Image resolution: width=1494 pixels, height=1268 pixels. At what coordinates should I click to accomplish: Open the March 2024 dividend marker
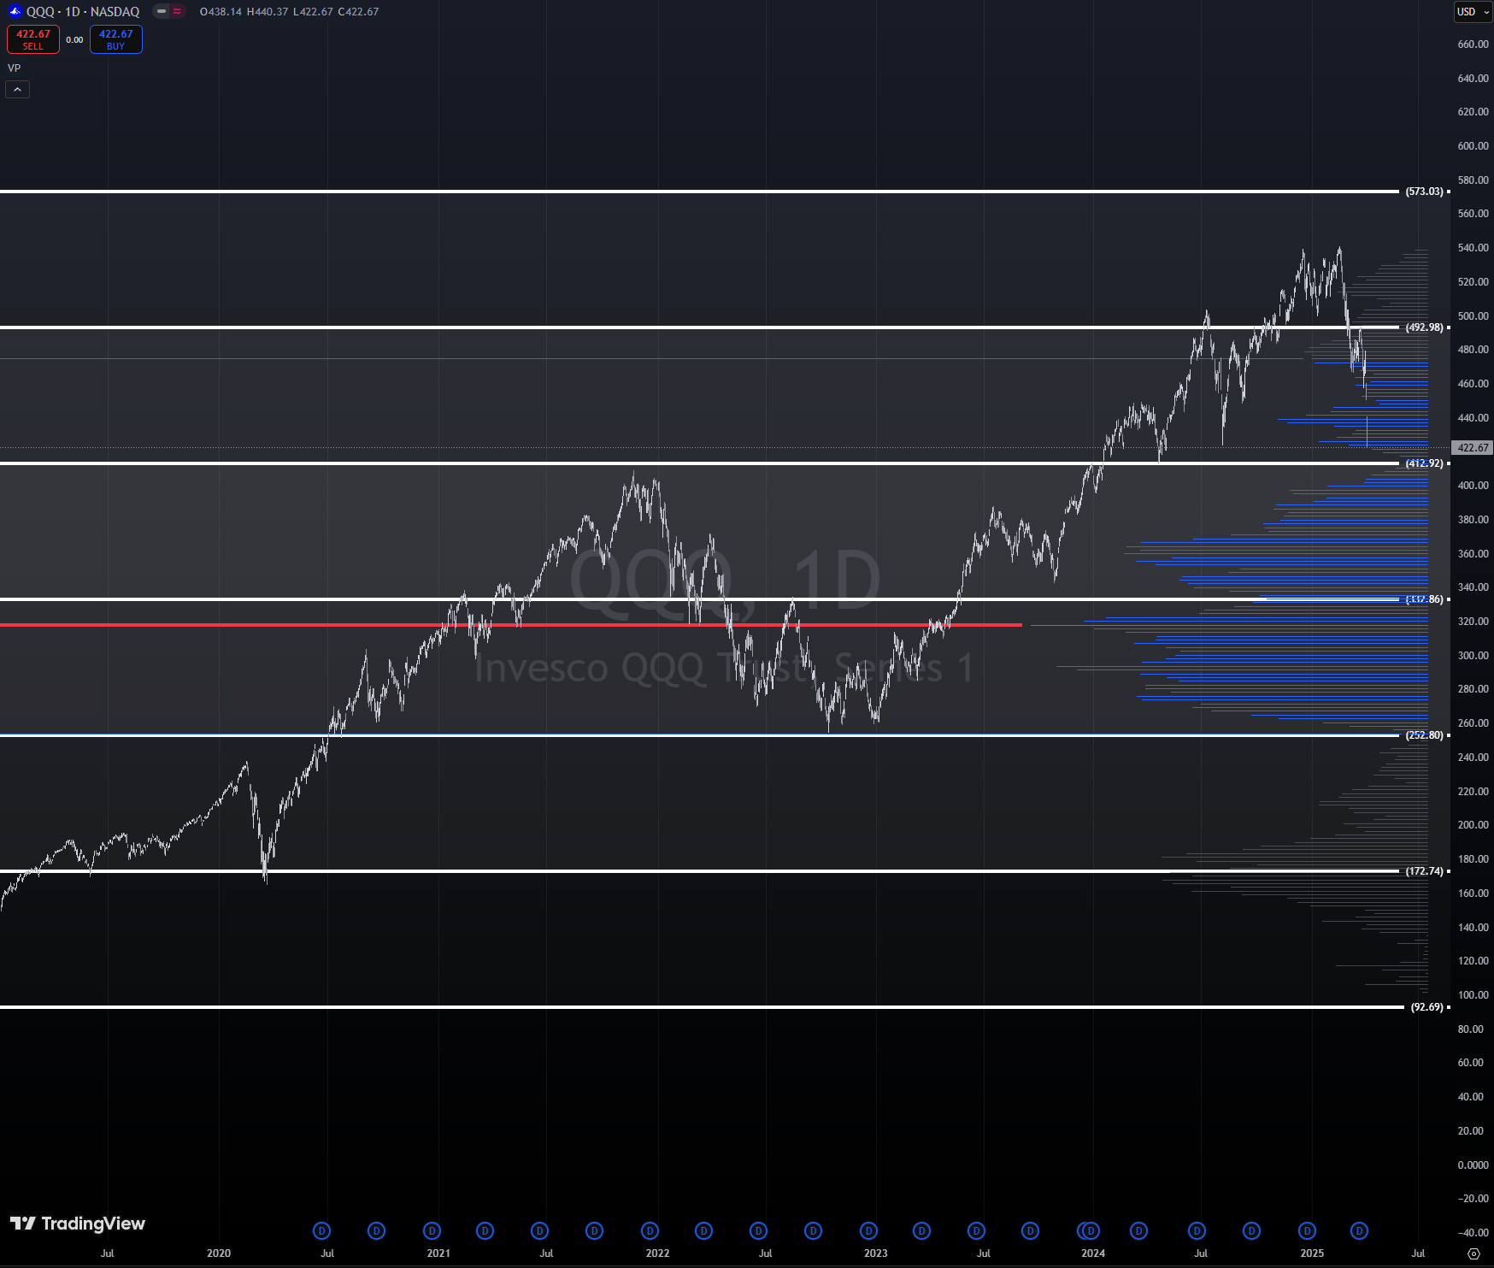[x=1138, y=1230]
